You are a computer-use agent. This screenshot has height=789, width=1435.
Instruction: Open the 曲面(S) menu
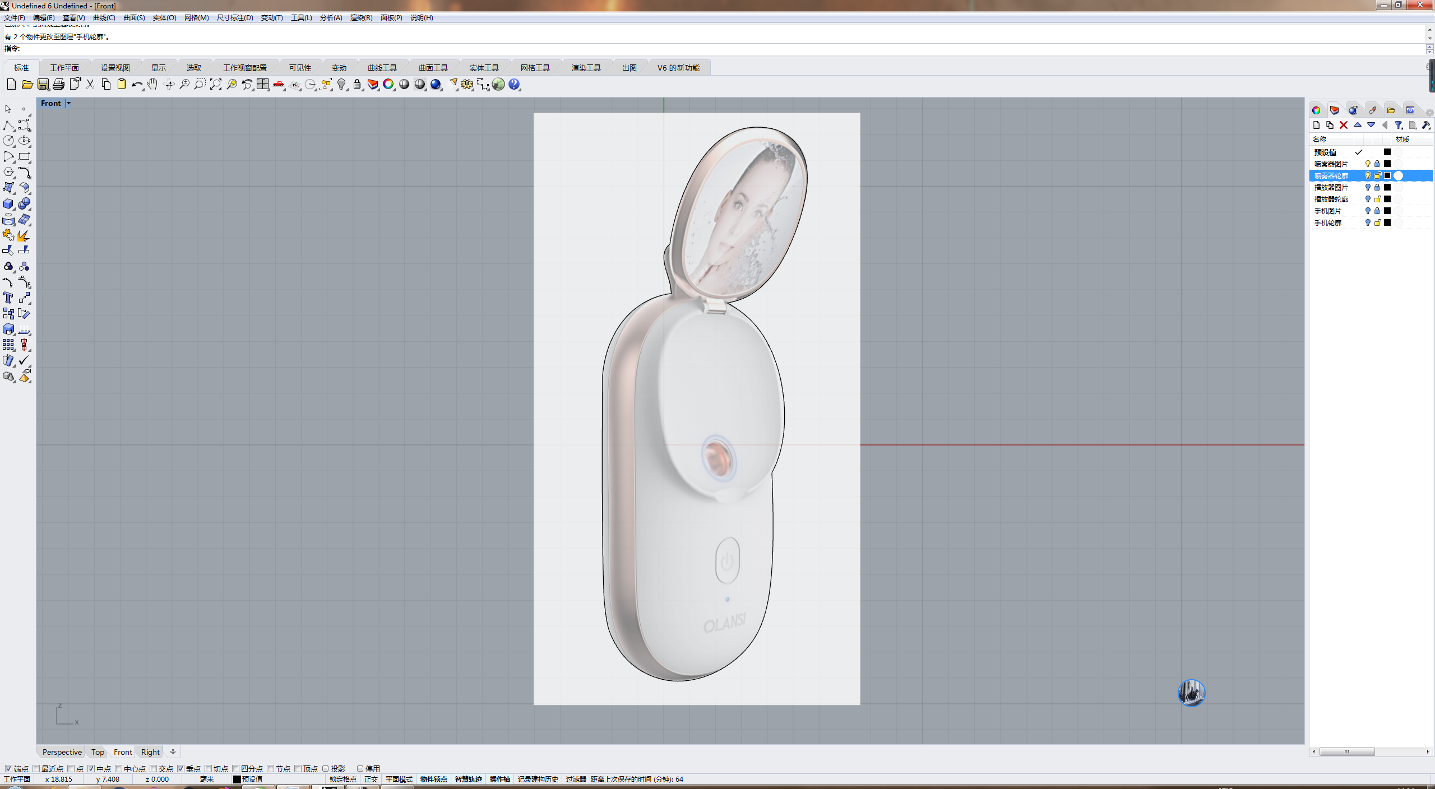[134, 18]
